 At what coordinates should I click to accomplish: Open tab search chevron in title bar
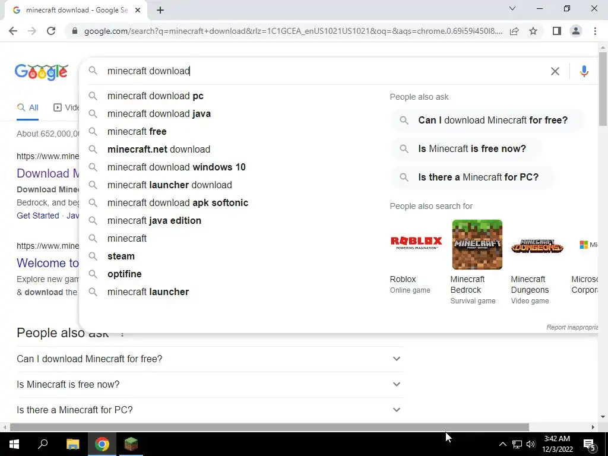(x=512, y=8)
